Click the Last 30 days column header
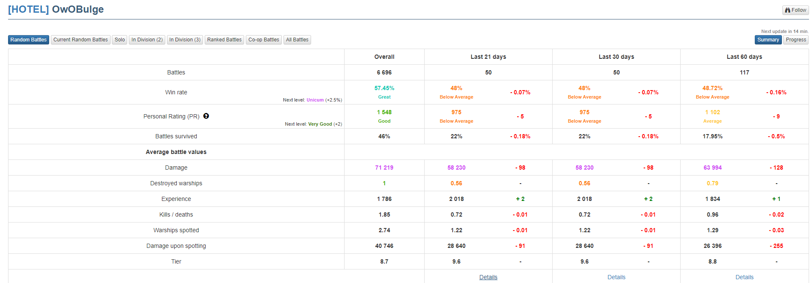This screenshot has width=812, height=283. tap(616, 57)
